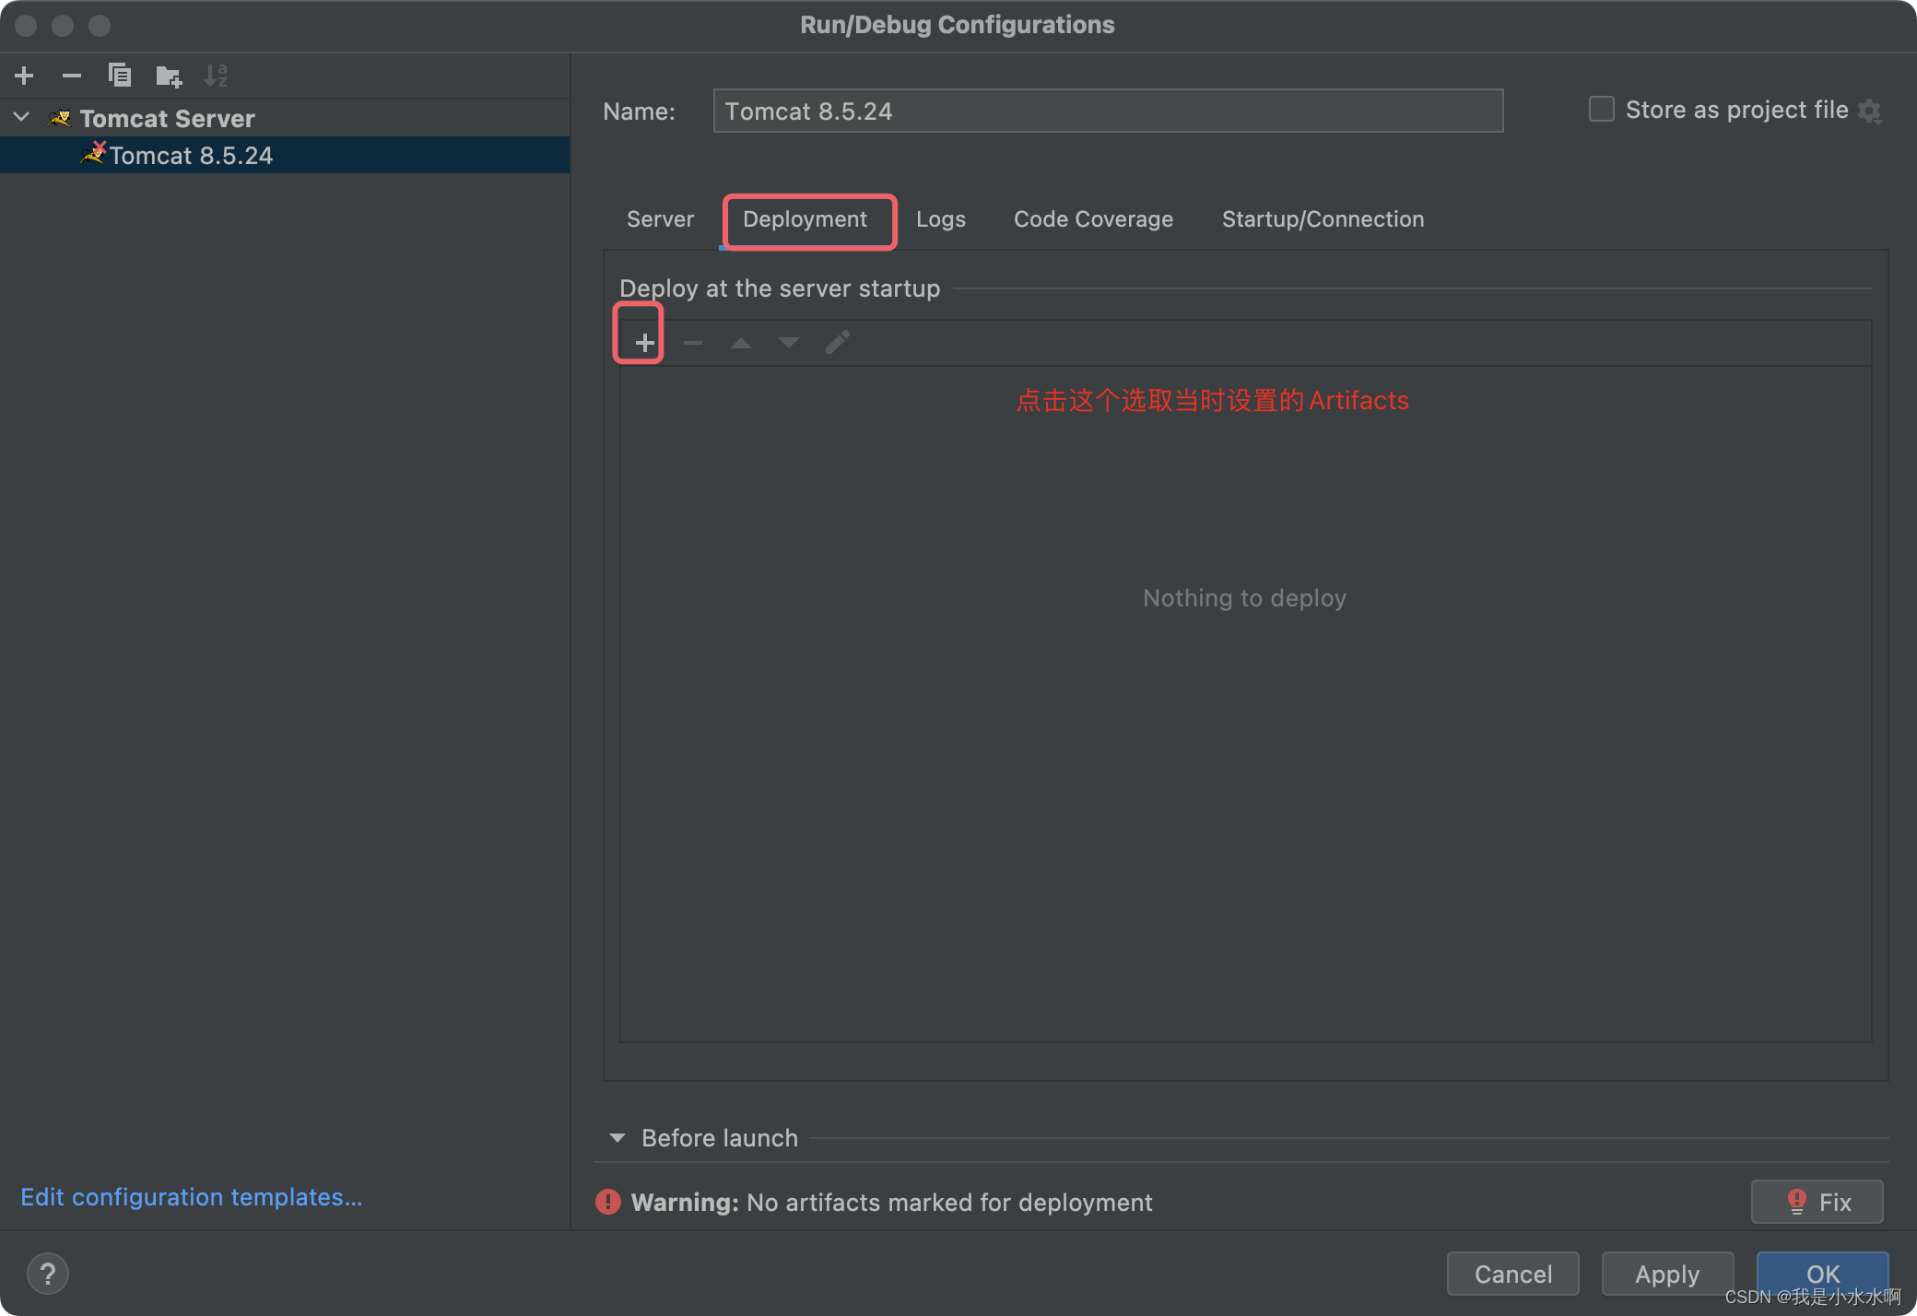The height and width of the screenshot is (1316, 1917).
Task: Click the red warning icon
Action: [608, 1202]
